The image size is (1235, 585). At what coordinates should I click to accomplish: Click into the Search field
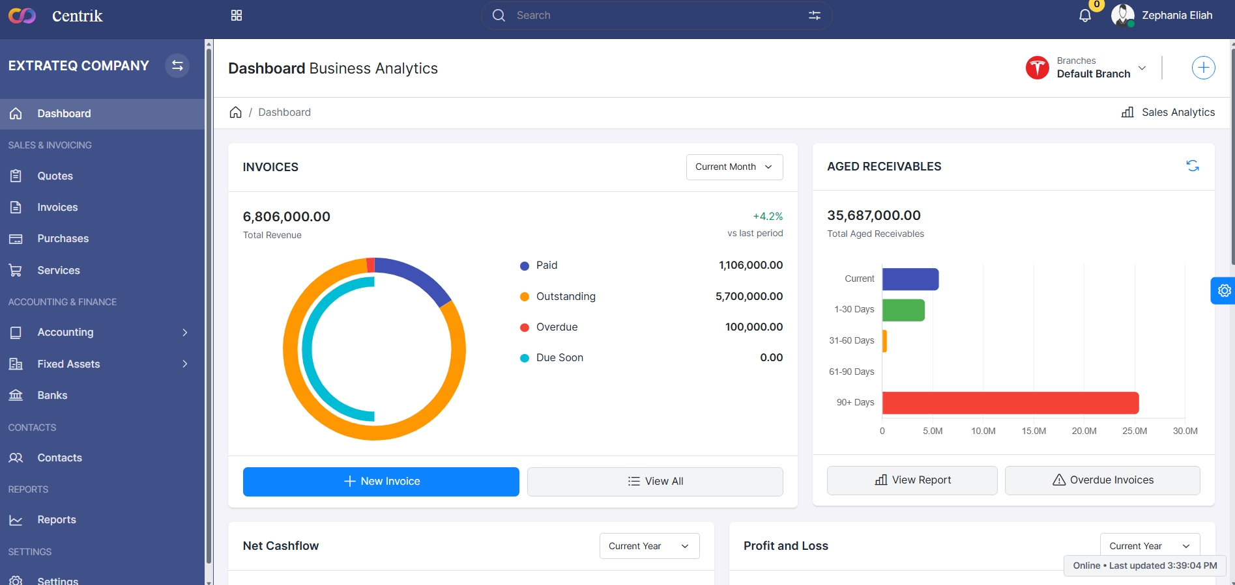652,16
